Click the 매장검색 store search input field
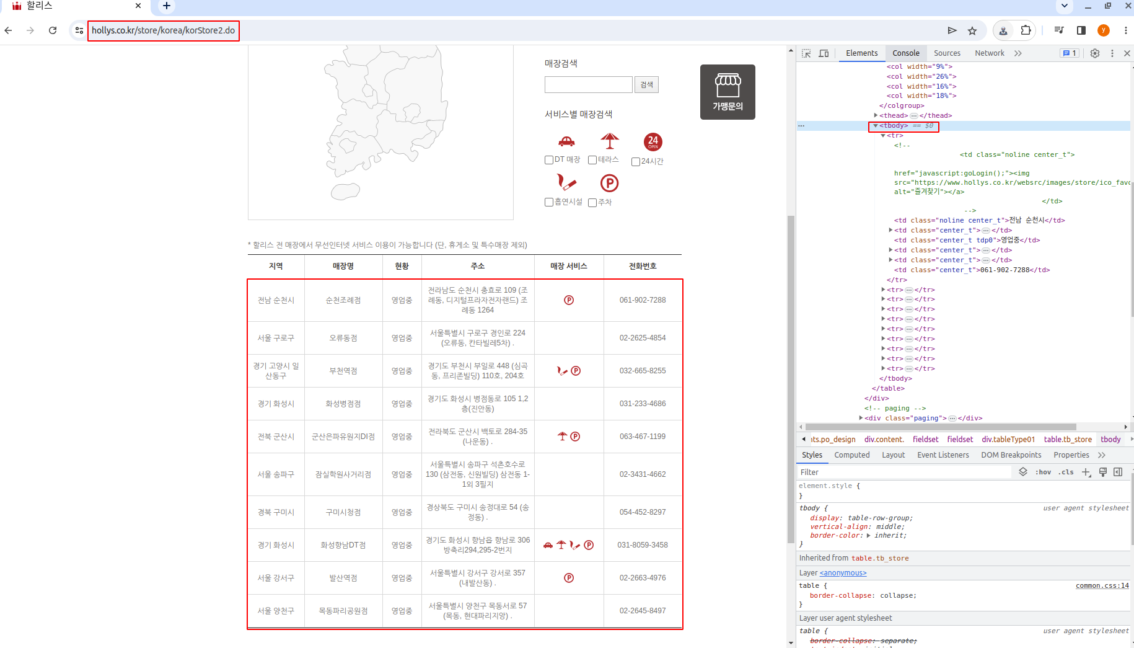The image size is (1134, 648). pyautogui.click(x=589, y=84)
